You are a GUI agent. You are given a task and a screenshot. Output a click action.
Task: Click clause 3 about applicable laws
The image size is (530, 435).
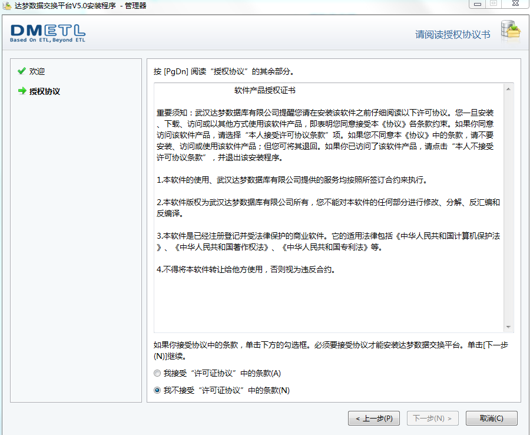click(x=328, y=241)
